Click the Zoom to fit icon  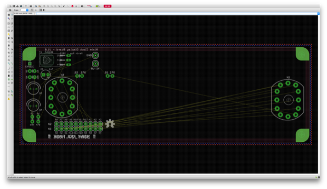(x=44, y=6)
